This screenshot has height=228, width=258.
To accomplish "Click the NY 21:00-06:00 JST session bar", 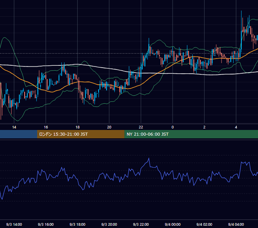I will point(191,134).
